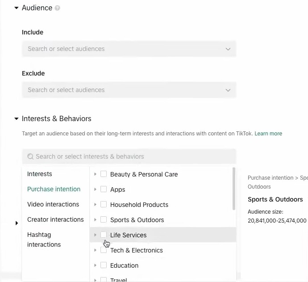Expand the Education category arrow
The width and height of the screenshot is (308, 282).
click(x=95, y=265)
